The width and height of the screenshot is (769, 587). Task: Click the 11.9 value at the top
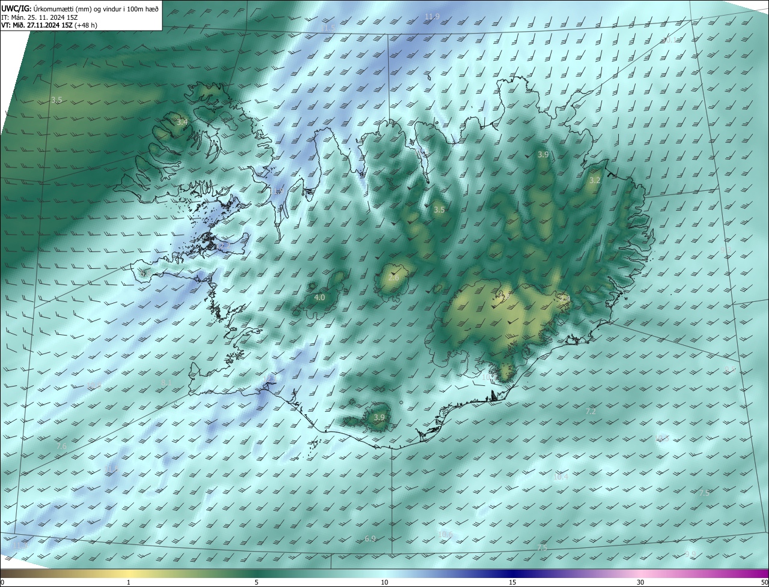coord(431,16)
